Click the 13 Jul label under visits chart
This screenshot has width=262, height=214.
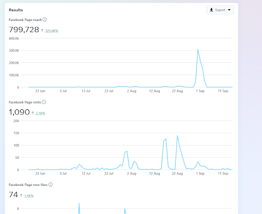(86, 173)
